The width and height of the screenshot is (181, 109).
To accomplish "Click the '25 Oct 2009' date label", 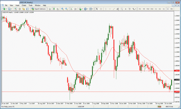I will click(168, 103).
